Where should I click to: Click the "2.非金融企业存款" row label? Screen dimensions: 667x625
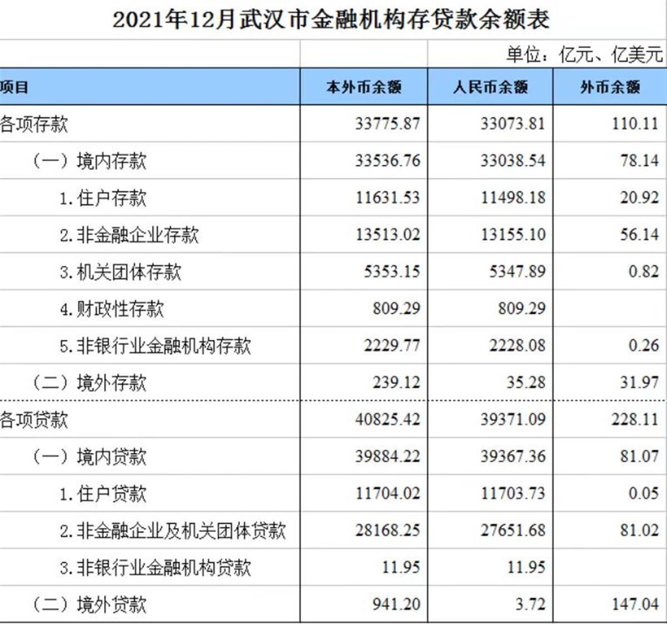coord(129,235)
